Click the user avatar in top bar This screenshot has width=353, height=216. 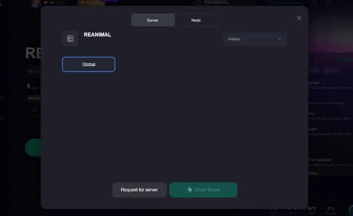[x=35, y=3]
